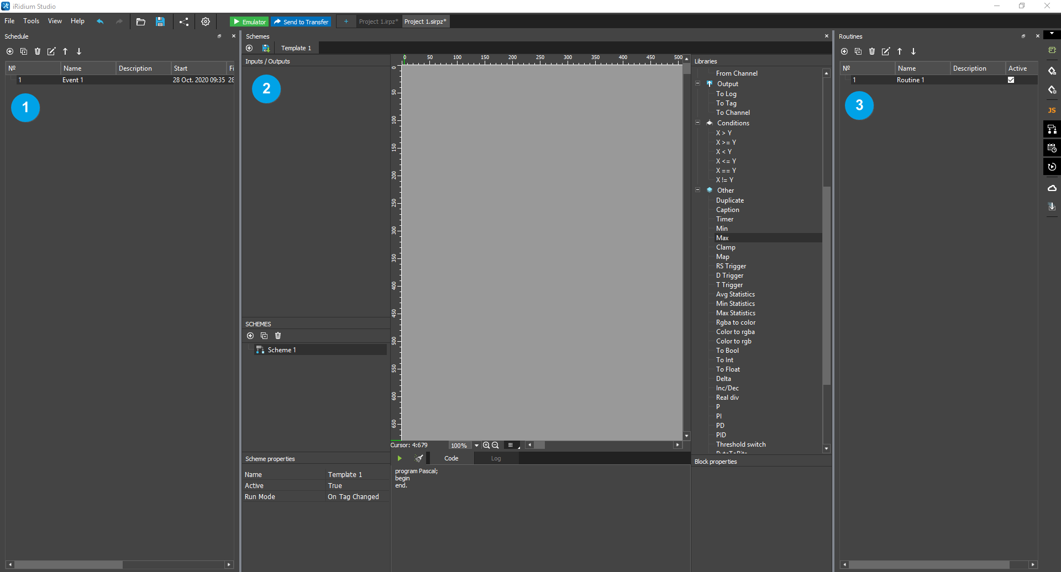Collapse the Output library group
The width and height of the screenshot is (1061, 572).
click(697, 84)
